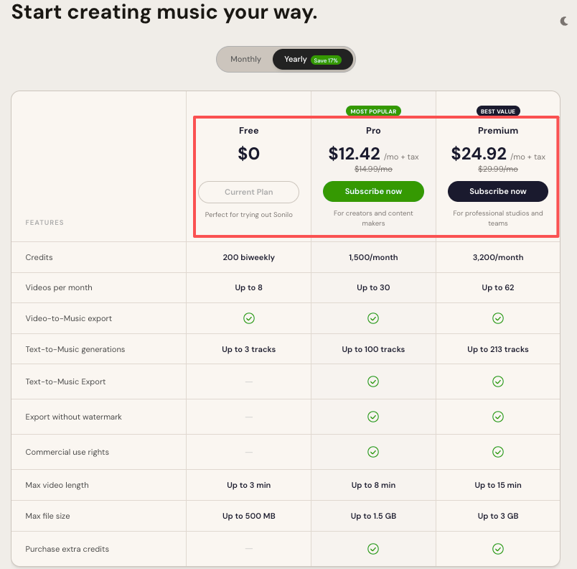
Task: Click the Current Plan button
Action: (248, 192)
